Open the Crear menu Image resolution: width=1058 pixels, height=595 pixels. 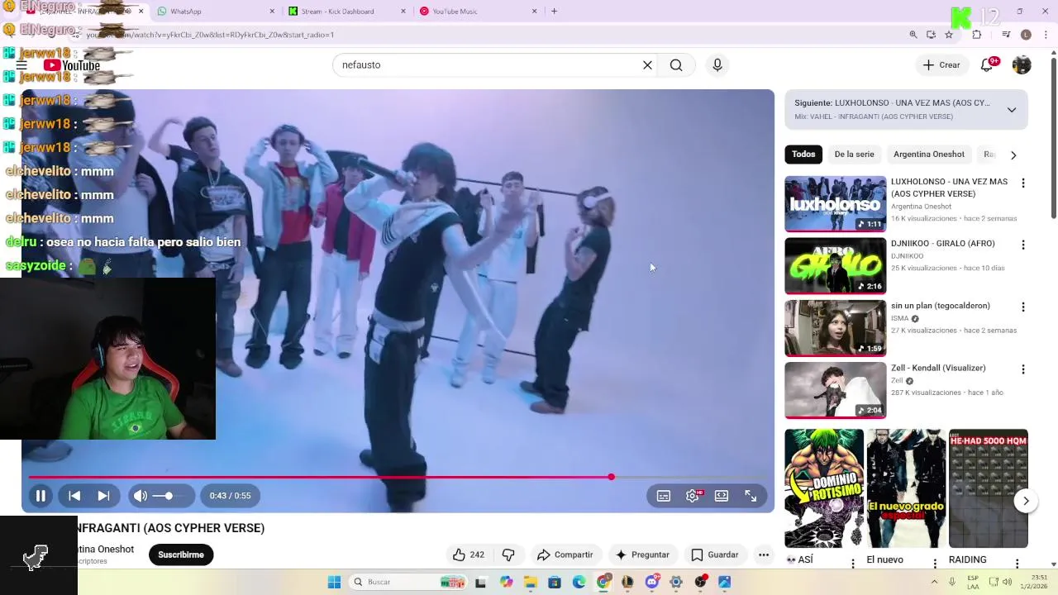[x=941, y=65]
